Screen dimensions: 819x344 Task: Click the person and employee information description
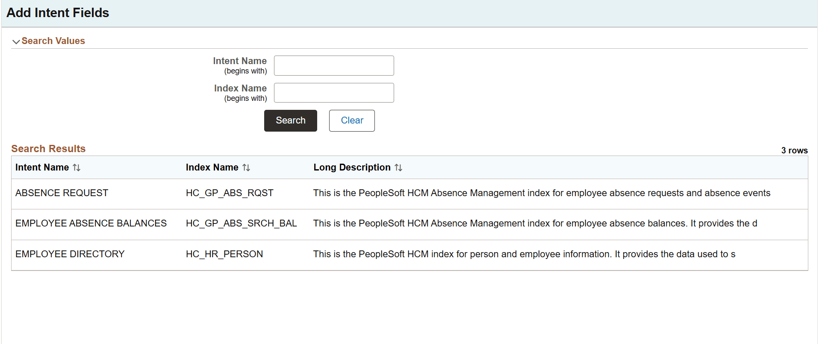[x=524, y=254]
